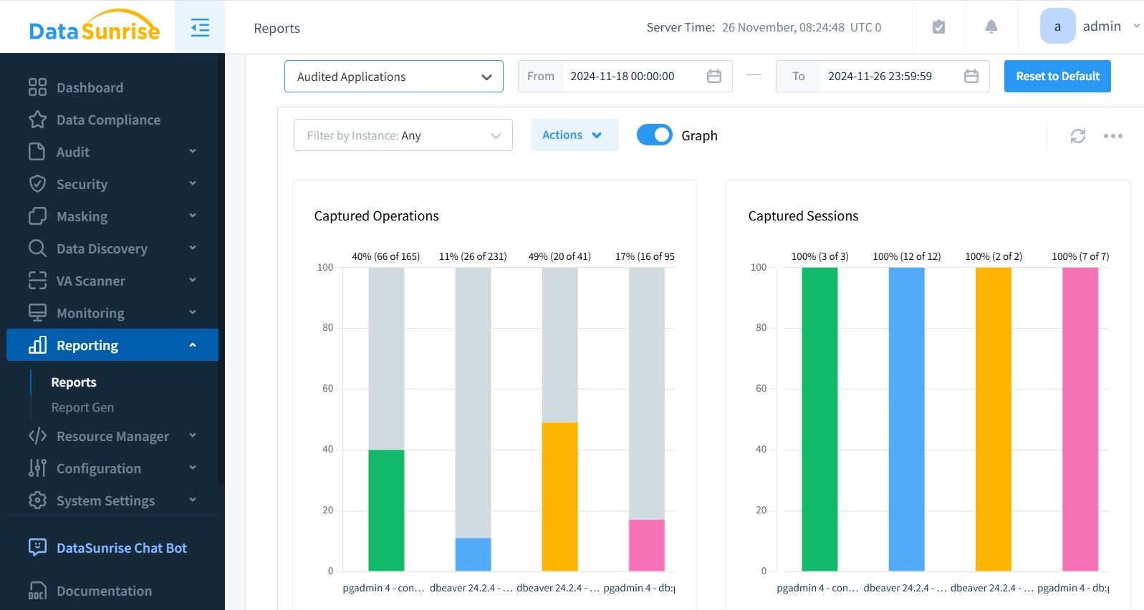Open the three-dot more options menu
1144x610 pixels.
pos(1112,136)
